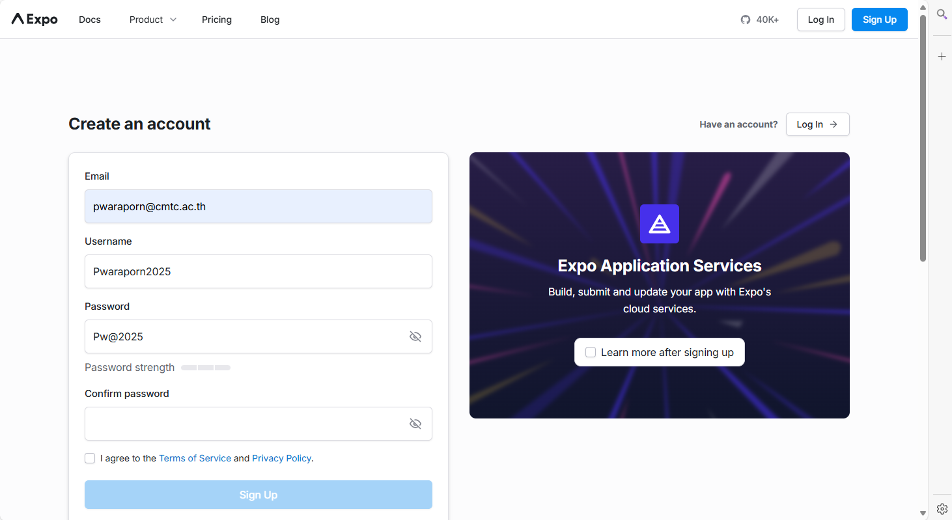Viewport: 952px width, 520px height.
Task: Toggle visibility in Confirm password field
Action: point(415,424)
